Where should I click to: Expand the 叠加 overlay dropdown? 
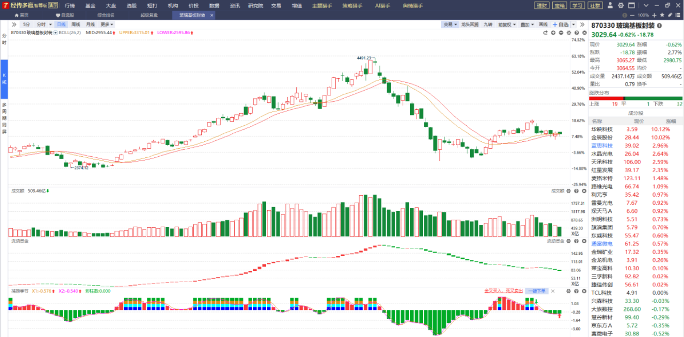click(528, 24)
